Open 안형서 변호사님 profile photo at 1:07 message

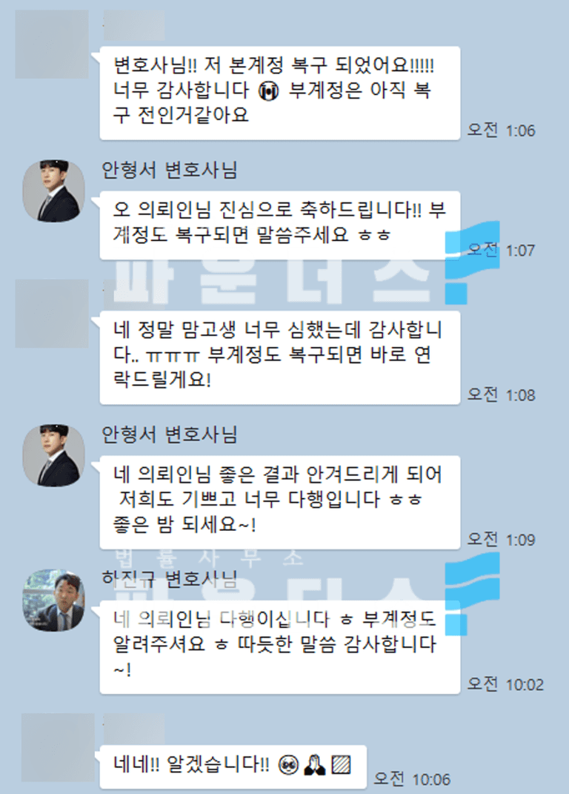tap(53, 191)
